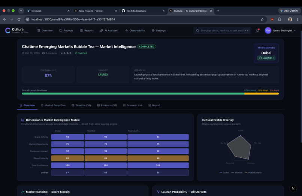Click the Oct 18, 2026 date
Image resolution: width=302 pixels, height=196 pixels.
(x=31, y=53)
